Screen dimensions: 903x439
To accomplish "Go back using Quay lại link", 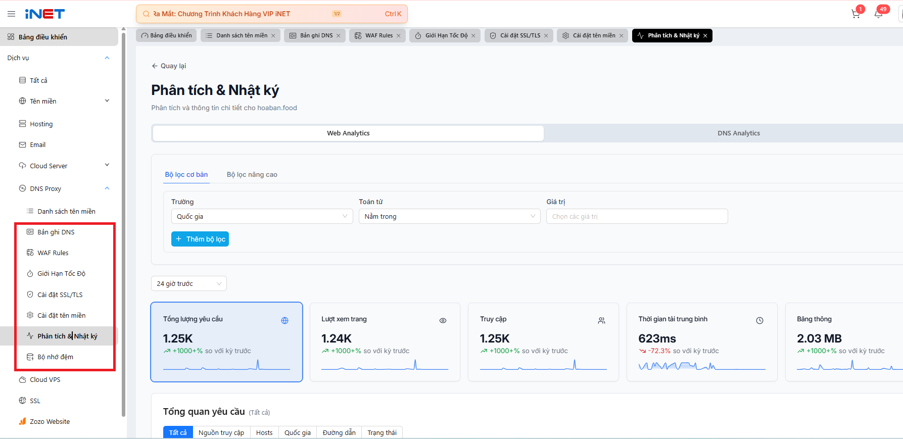I will (169, 66).
